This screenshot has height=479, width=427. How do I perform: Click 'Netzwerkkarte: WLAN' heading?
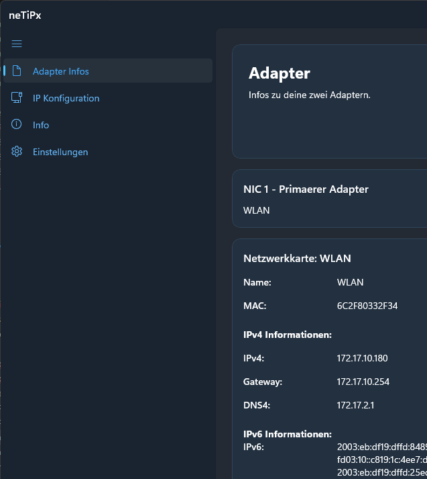click(297, 259)
